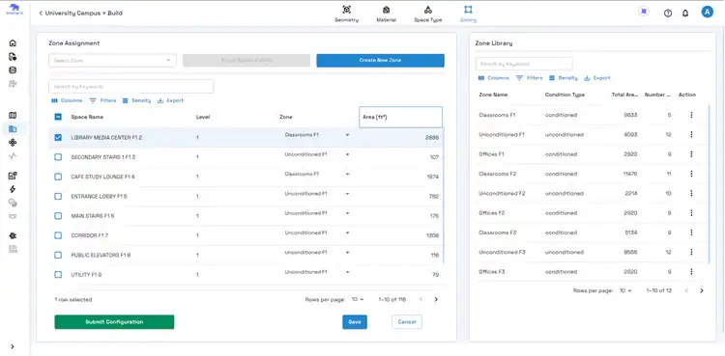Check the PUBLIC ELEVATORS F1 8 row
The width and height of the screenshot is (725, 356).
58,255
